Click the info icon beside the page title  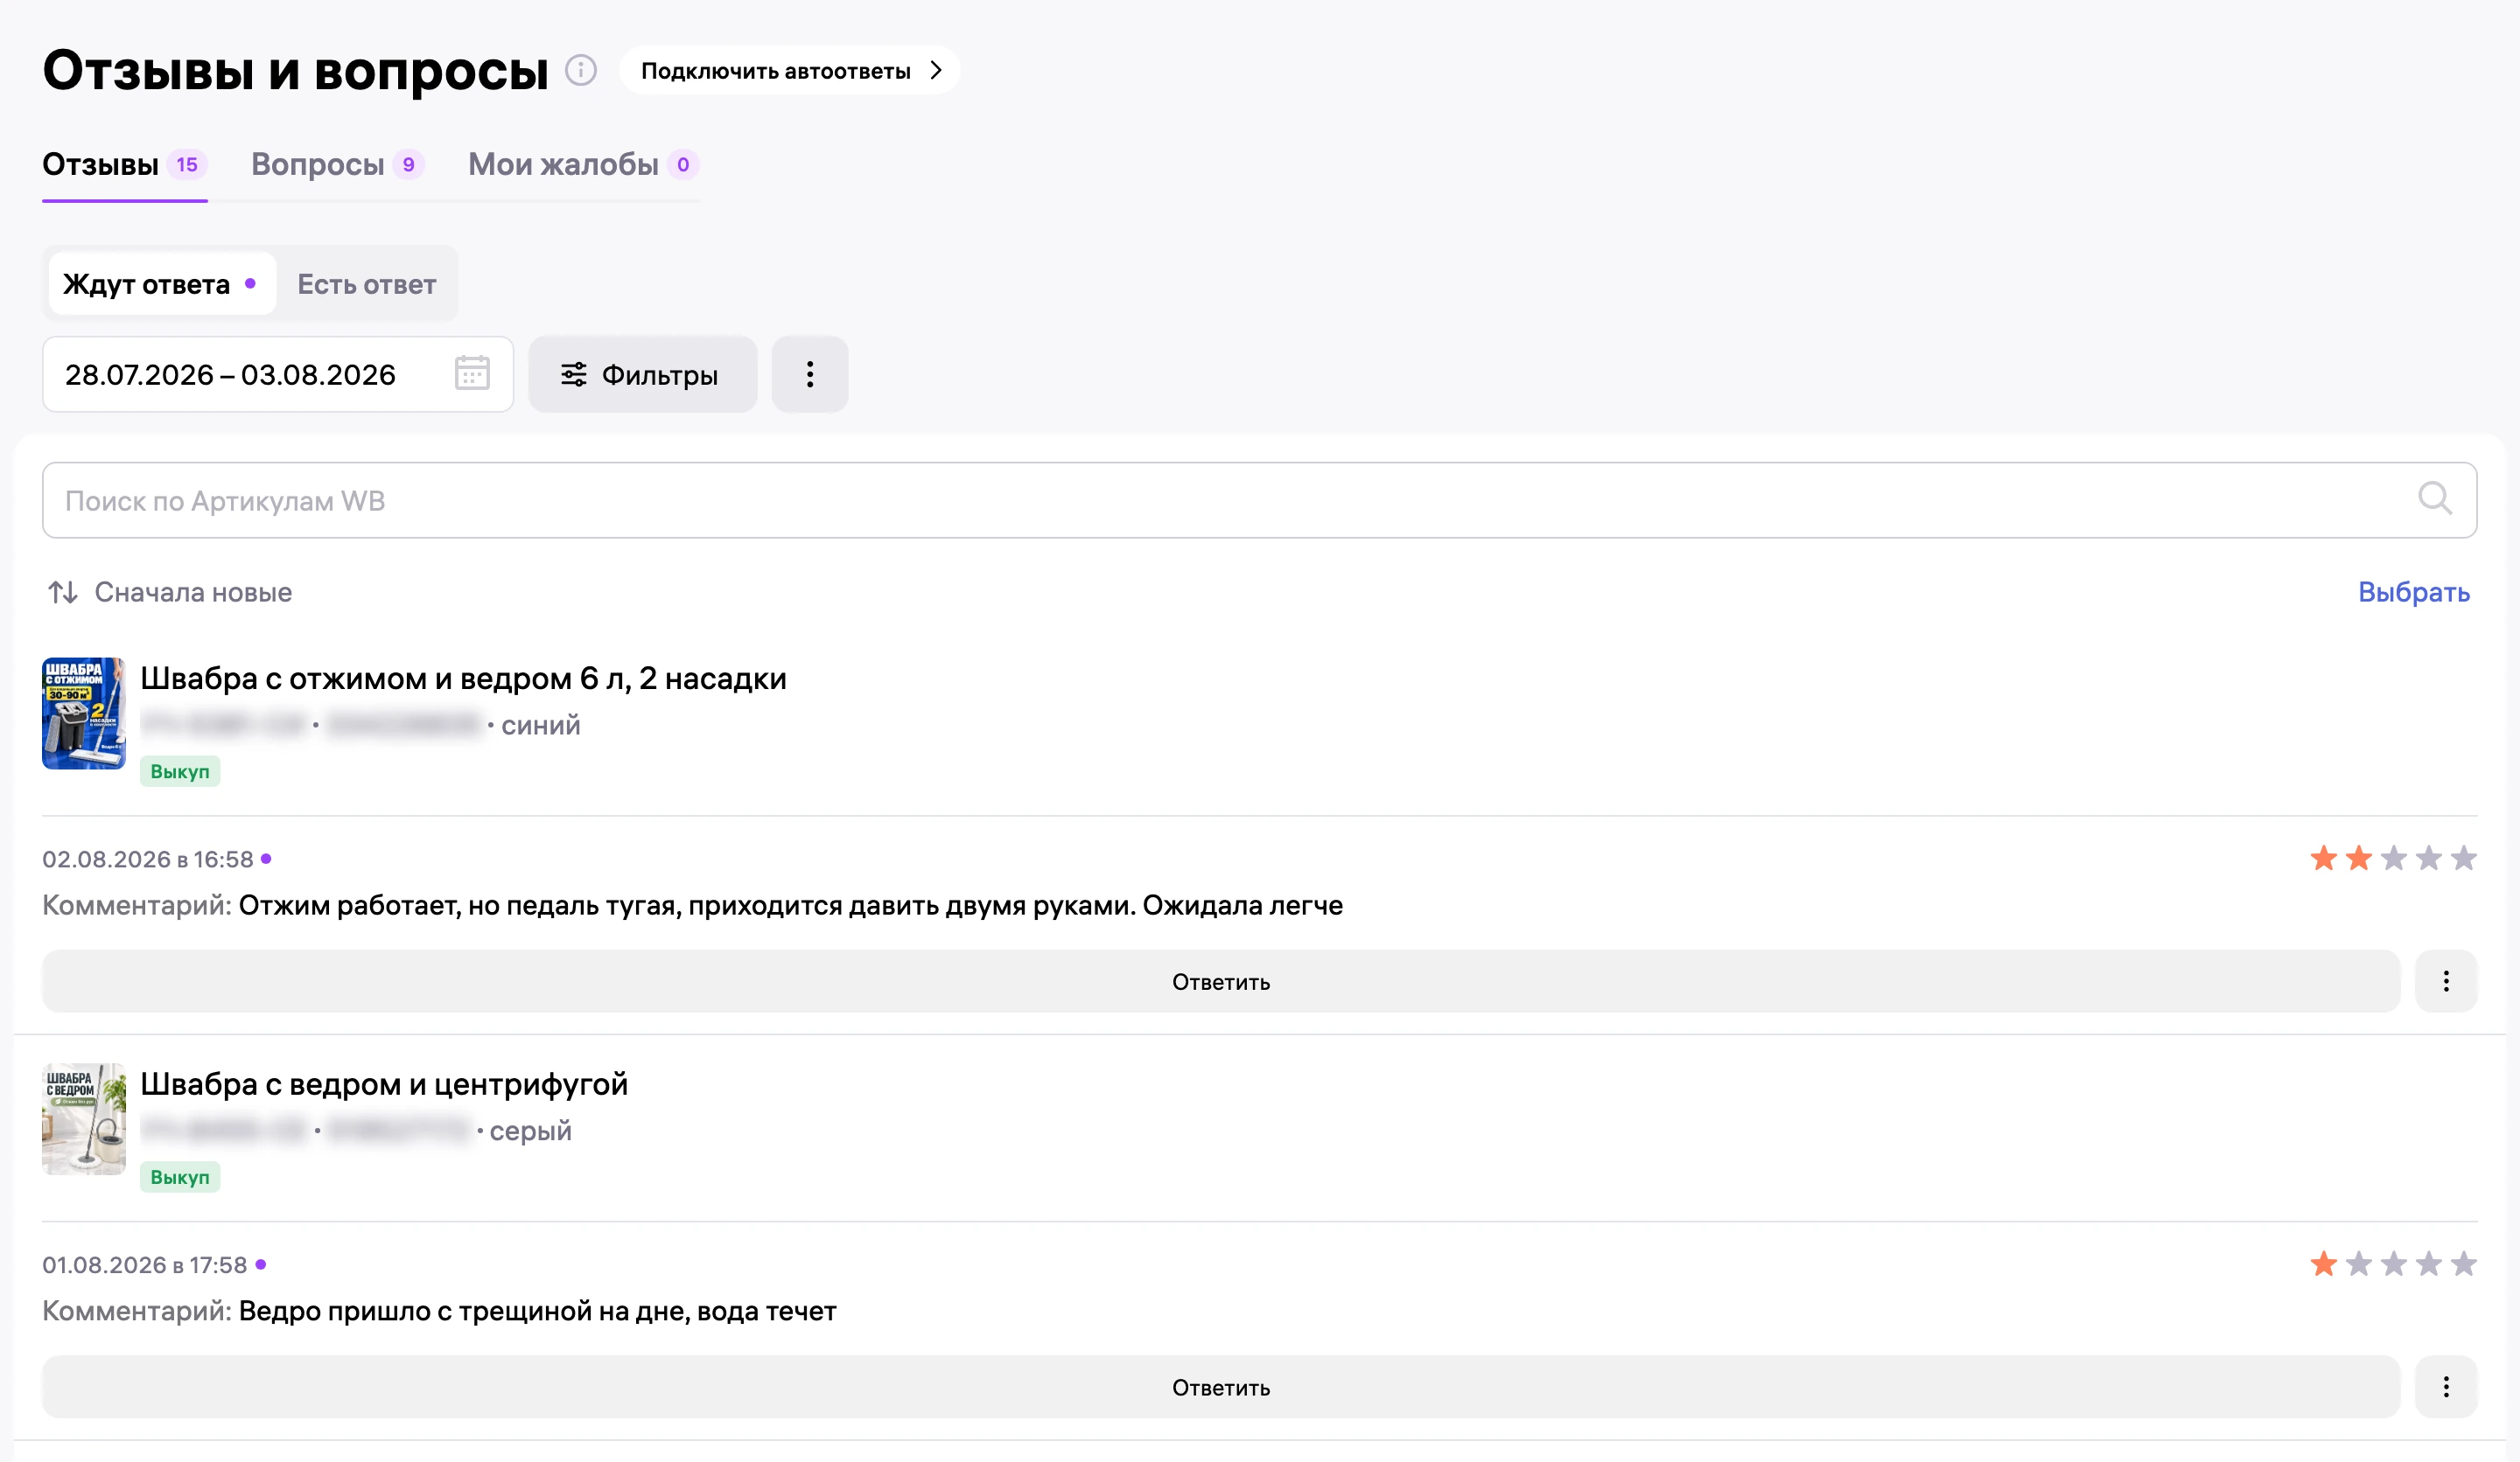coord(581,70)
